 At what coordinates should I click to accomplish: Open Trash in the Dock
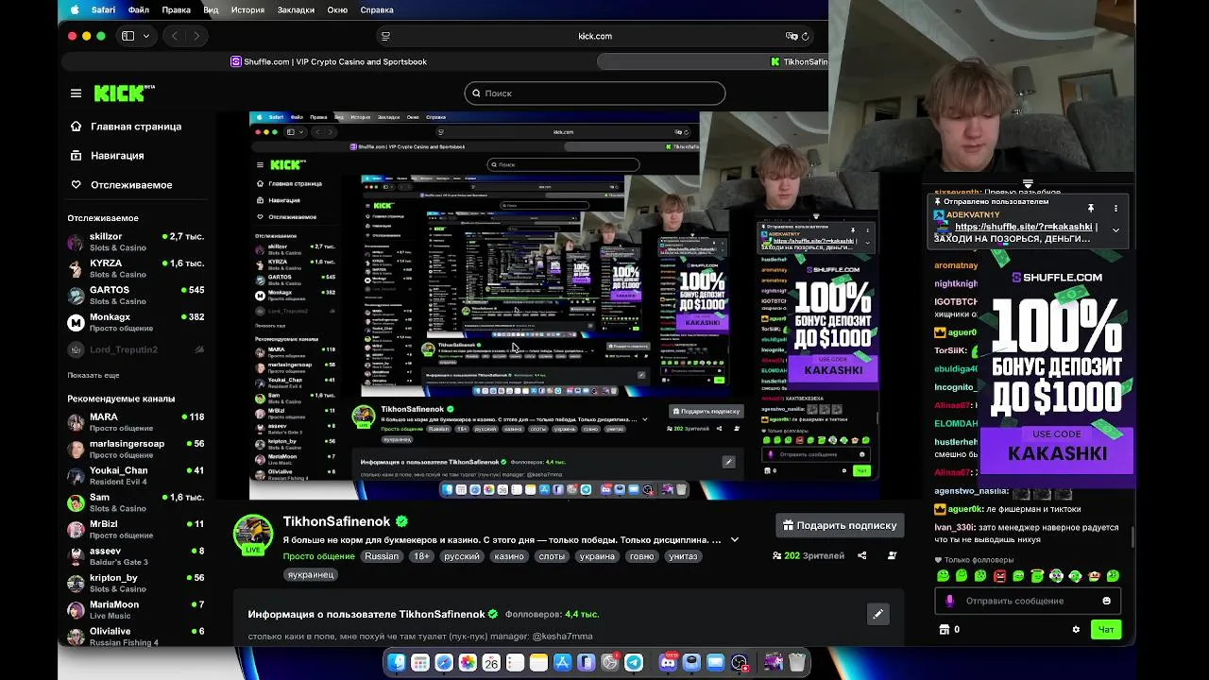(x=797, y=663)
